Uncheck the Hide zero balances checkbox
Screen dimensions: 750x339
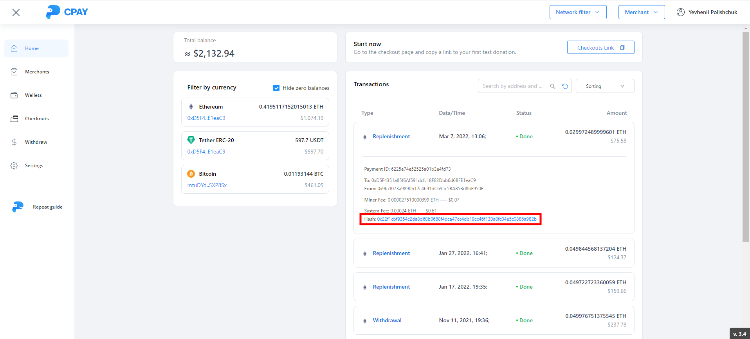276,88
